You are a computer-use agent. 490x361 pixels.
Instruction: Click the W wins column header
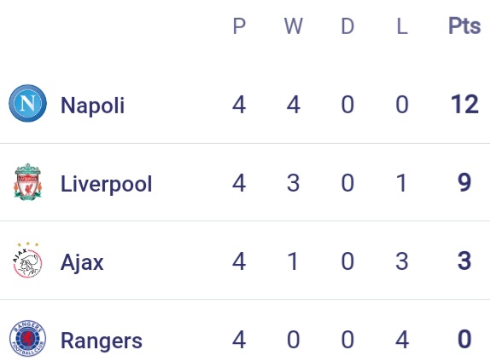(293, 26)
